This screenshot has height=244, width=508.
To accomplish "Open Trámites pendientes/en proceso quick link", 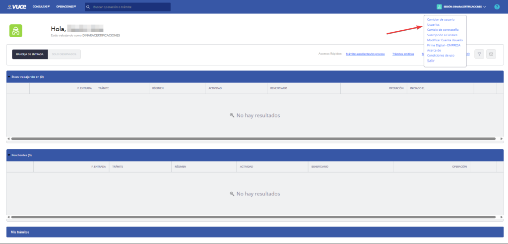I will point(365,54).
